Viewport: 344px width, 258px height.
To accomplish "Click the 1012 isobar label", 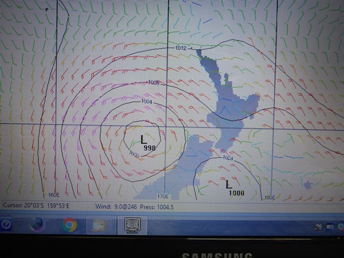I will 181,48.
